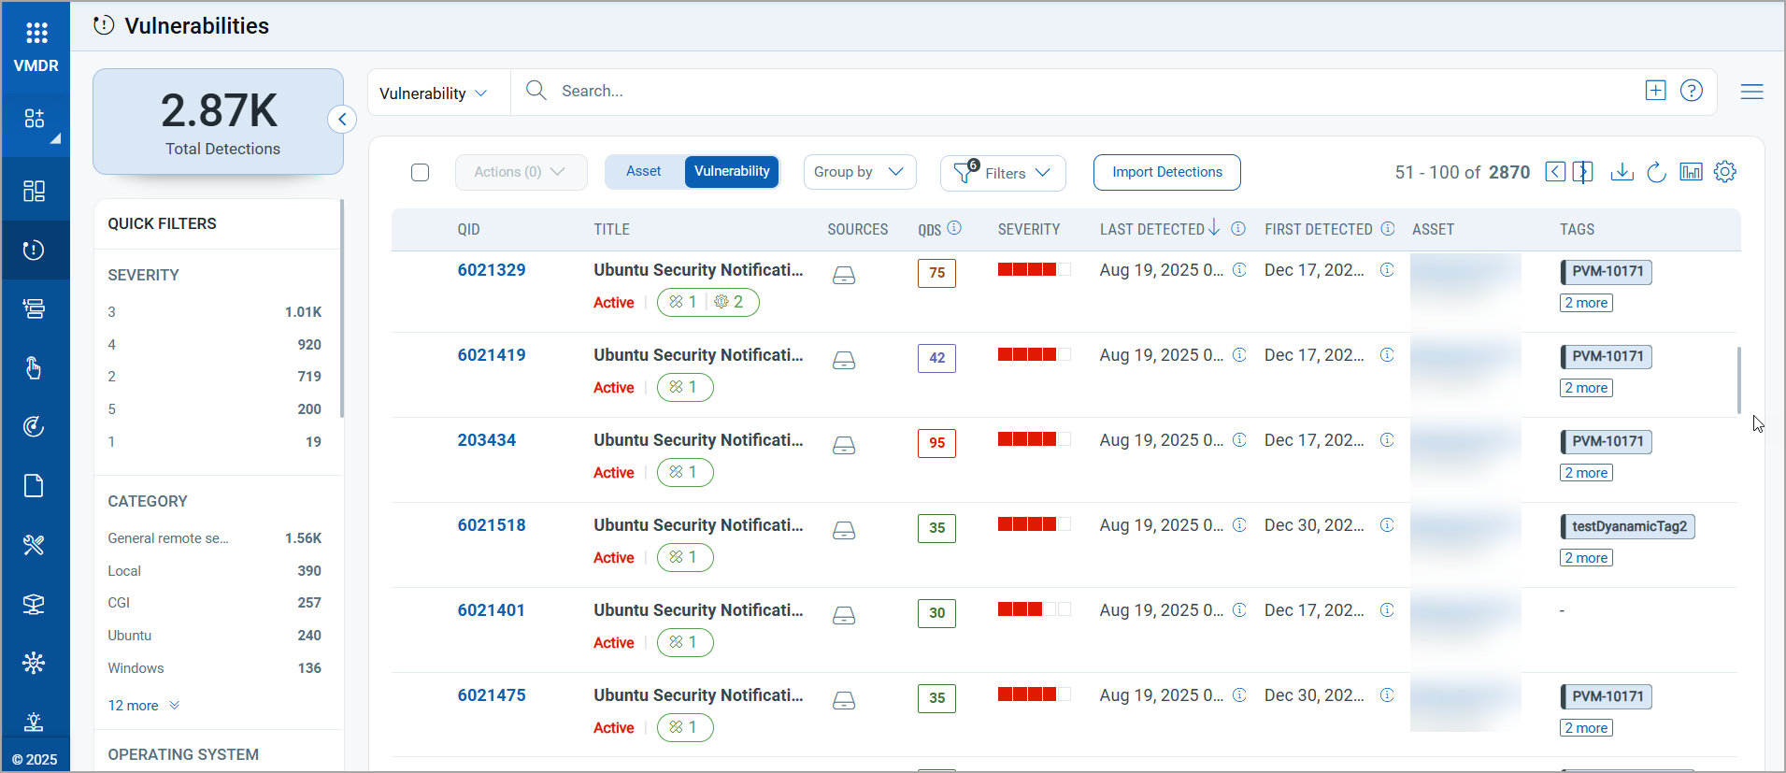Open the help question mark icon

(1691, 91)
